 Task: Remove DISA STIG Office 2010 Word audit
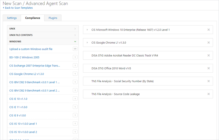209,68
